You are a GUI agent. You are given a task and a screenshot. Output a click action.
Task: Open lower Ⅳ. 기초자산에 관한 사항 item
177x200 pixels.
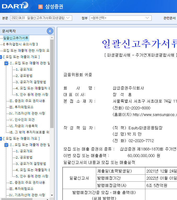tap(27, 195)
